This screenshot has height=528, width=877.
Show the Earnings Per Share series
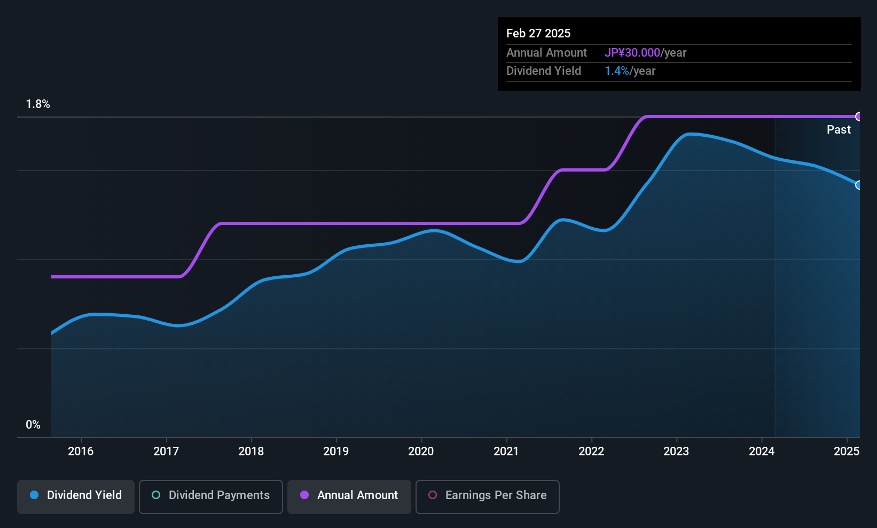487,496
